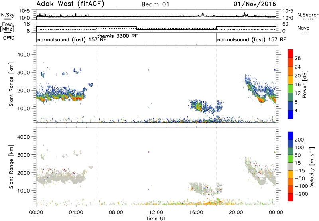The image size is (319, 221).
Task: Click the "60" Nave axis value
Action: point(286,24)
